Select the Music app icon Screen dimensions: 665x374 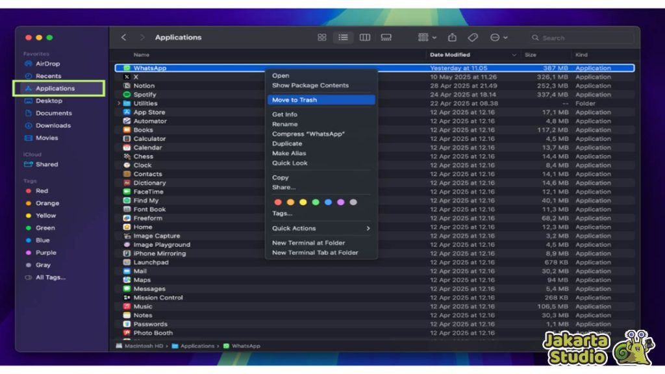pyautogui.click(x=127, y=306)
